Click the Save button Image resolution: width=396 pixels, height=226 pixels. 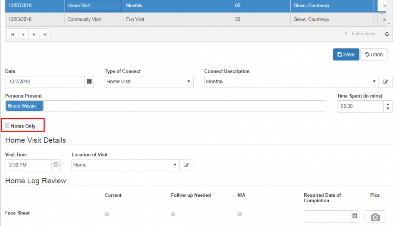tap(346, 55)
